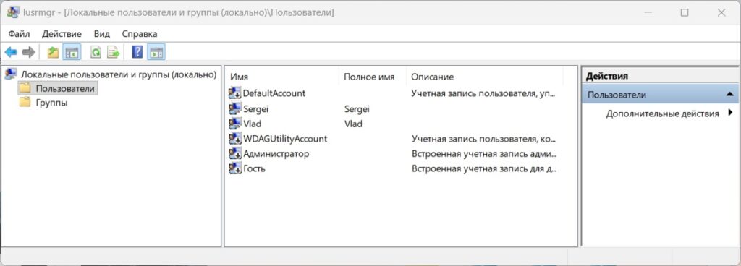Minimize the lusrmgr window
Viewport: 741px width, 266px height.
tap(648, 13)
